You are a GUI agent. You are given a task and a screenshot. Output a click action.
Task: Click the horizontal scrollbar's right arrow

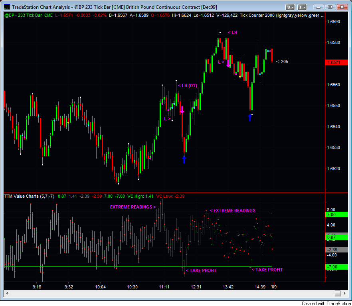pyautogui.click(x=344, y=293)
